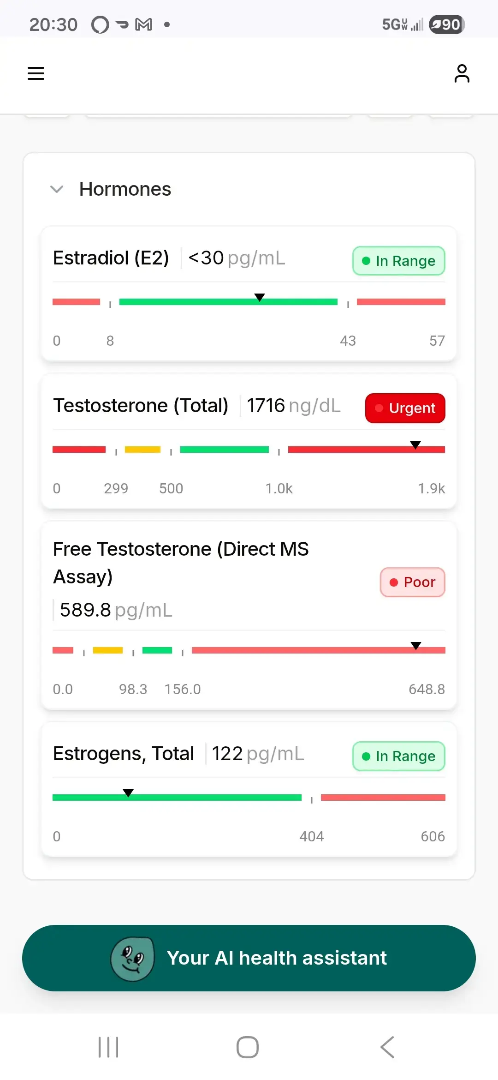Image resolution: width=498 pixels, height=1080 pixels.
Task: Open the hamburger menu
Action: pos(36,73)
